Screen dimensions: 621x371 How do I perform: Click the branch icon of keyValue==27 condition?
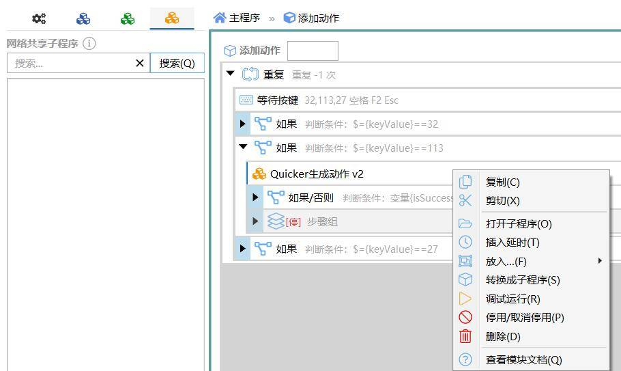click(263, 249)
